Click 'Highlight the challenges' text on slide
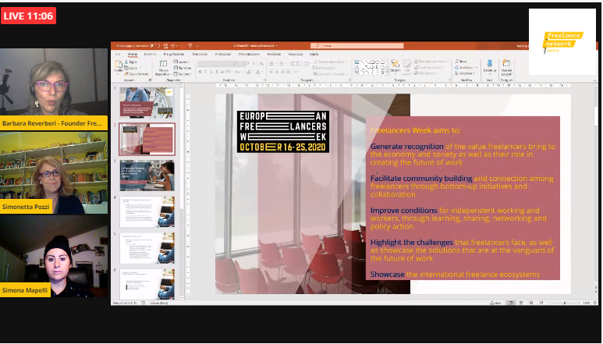 pyautogui.click(x=412, y=243)
